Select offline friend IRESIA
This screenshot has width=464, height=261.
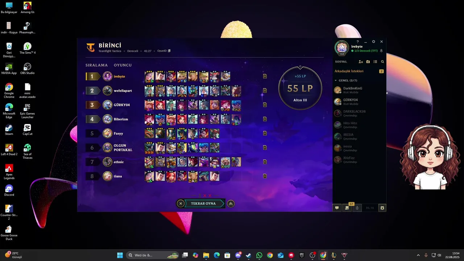(x=359, y=136)
